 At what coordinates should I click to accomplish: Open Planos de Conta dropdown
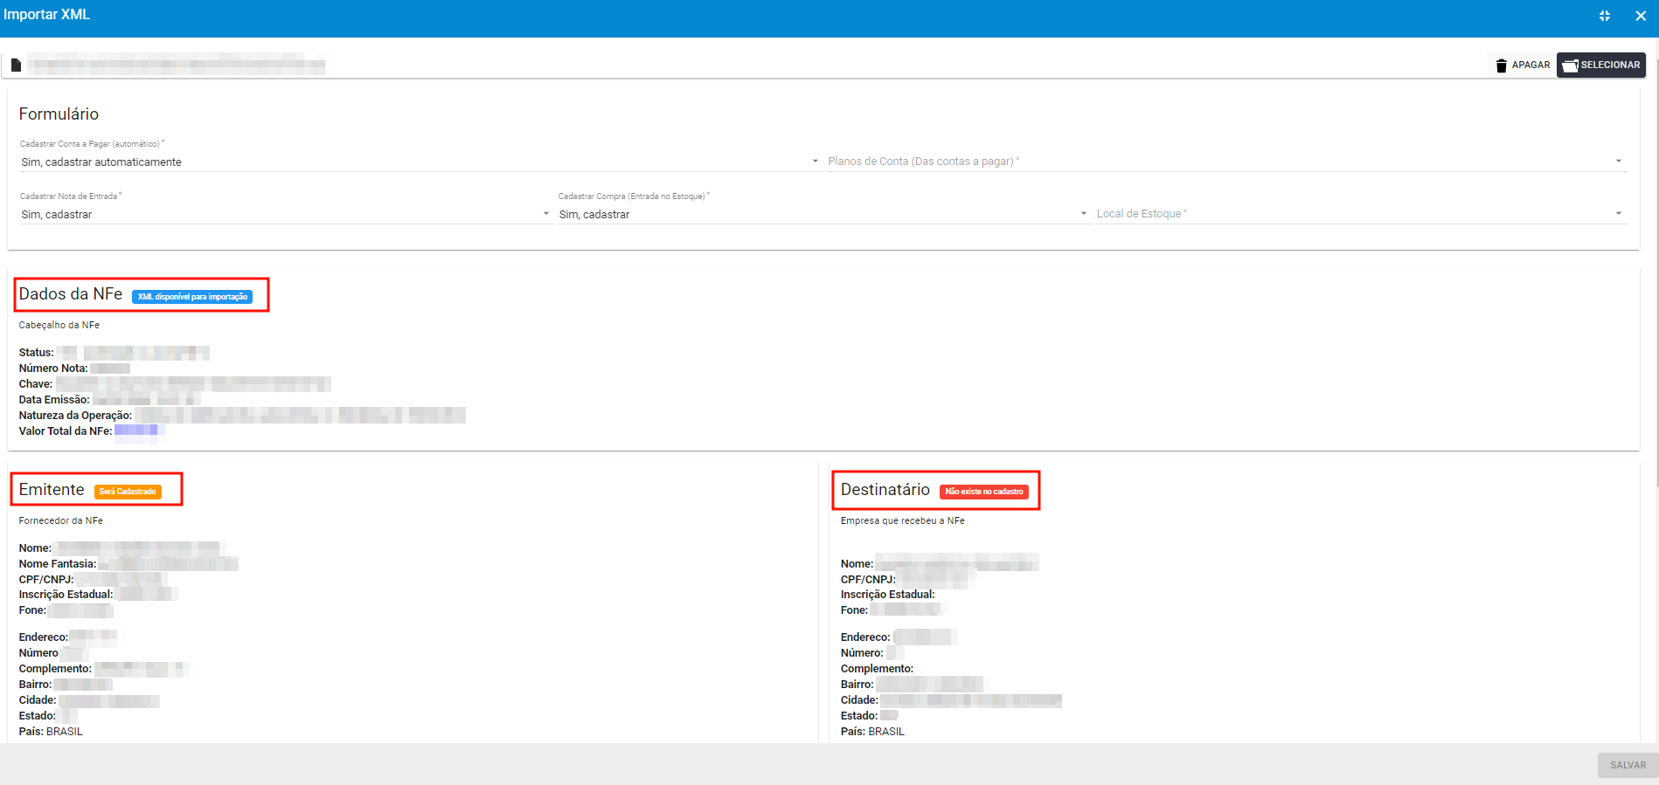pyautogui.click(x=1226, y=162)
